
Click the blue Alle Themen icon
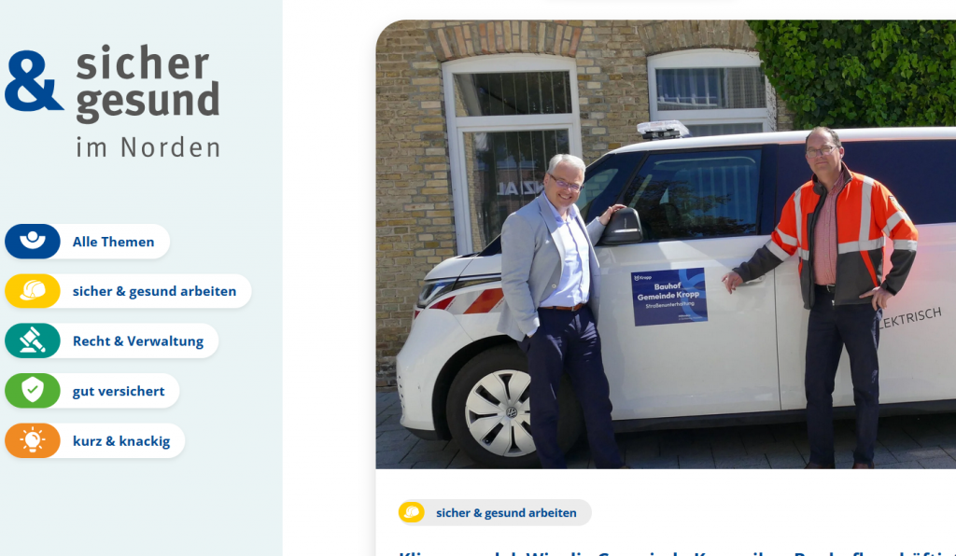pos(33,242)
